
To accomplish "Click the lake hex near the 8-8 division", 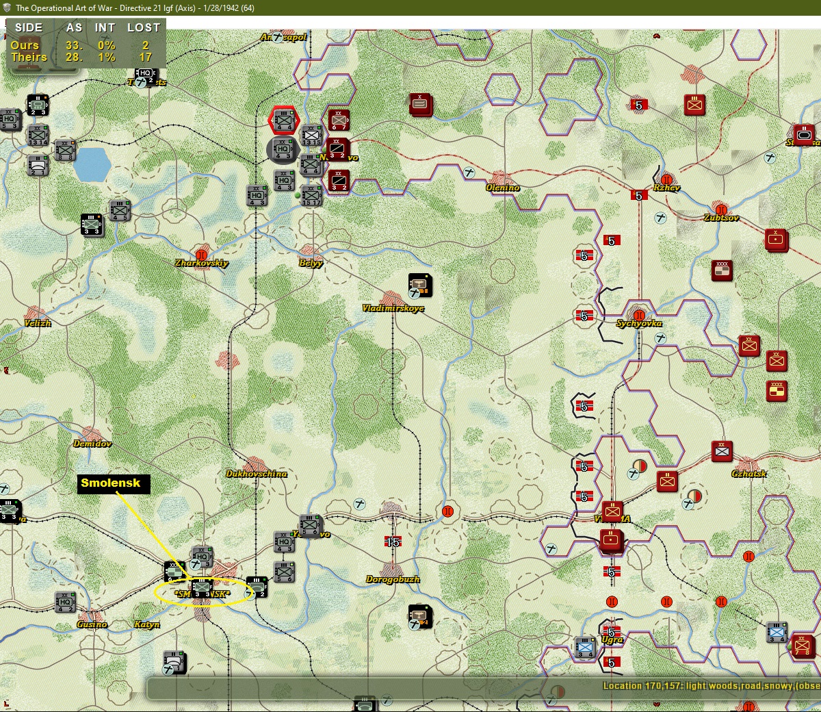I will 94,166.
